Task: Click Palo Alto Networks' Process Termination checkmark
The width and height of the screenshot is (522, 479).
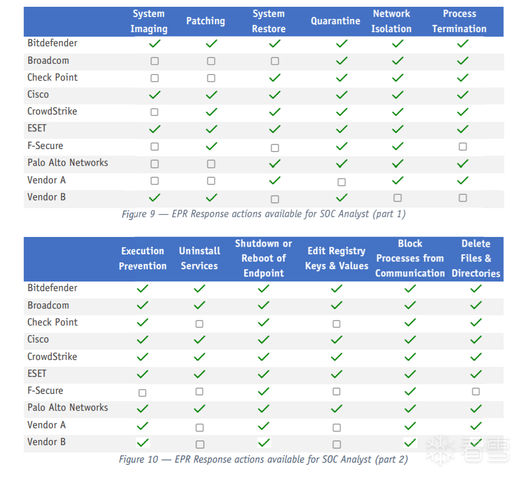Action: [x=463, y=164]
